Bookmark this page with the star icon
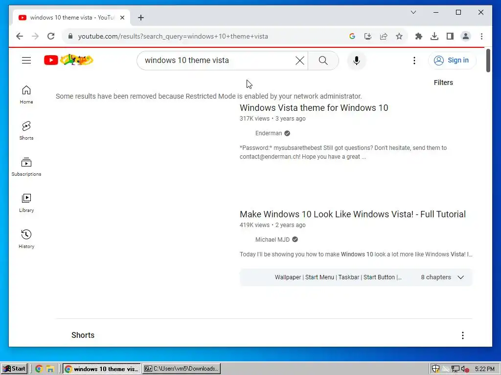Viewport: 501px width, 375px height. (x=399, y=36)
